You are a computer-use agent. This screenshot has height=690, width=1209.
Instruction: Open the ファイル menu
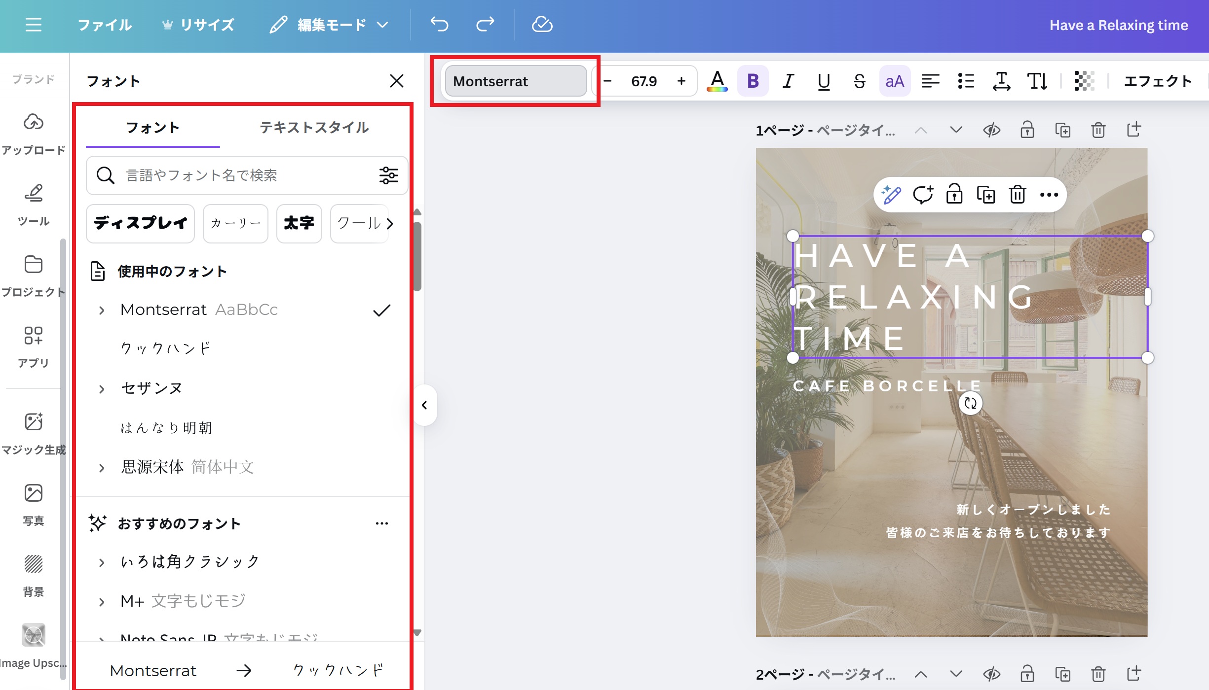[105, 25]
